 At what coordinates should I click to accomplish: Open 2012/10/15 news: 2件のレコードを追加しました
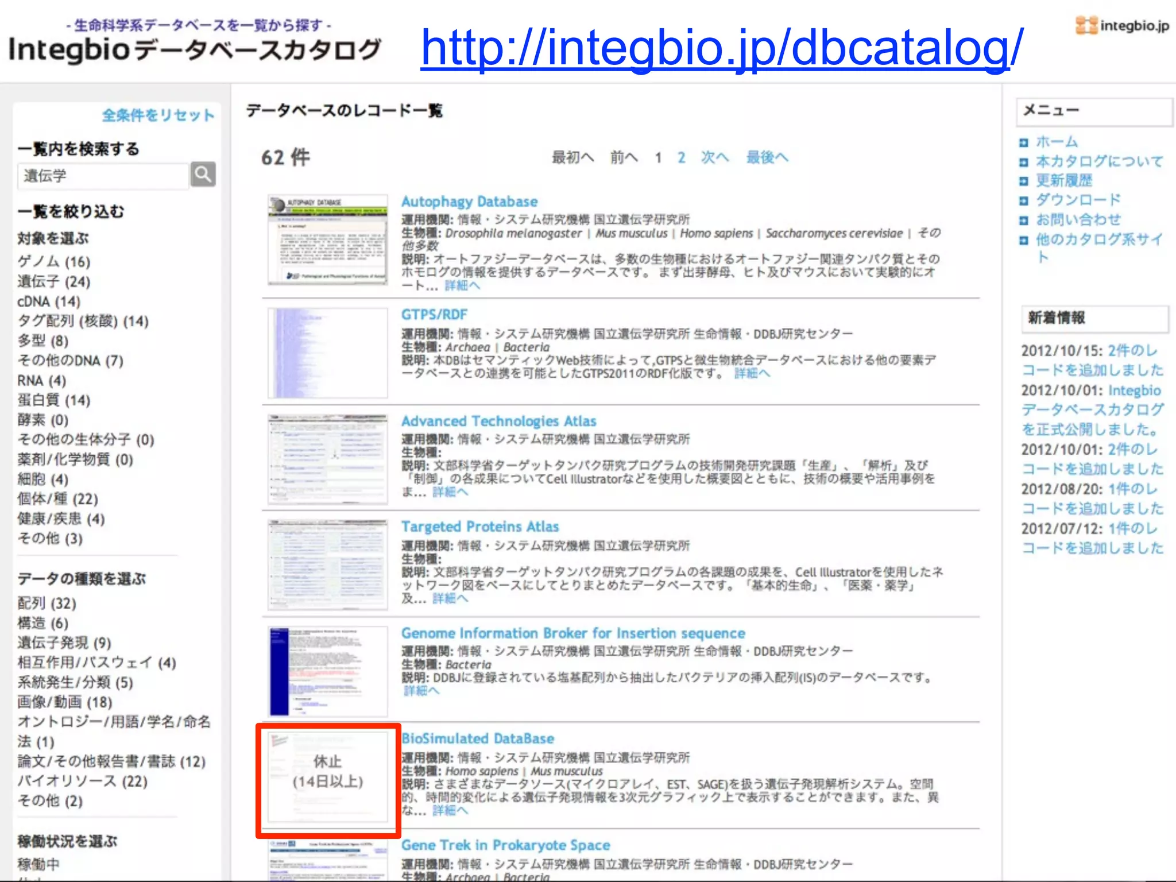pos(1093,360)
